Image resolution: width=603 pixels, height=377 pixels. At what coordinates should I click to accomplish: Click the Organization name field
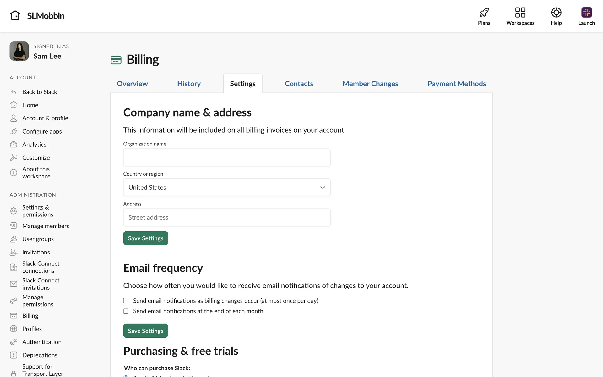226,157
